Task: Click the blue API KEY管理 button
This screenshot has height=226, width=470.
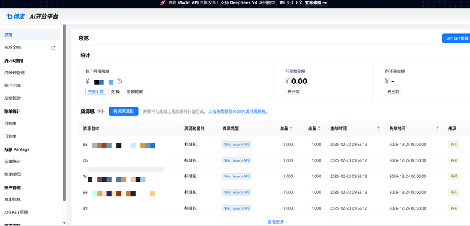Action: (456, 38)
